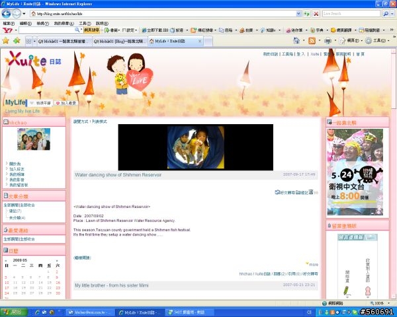
Task: Click the Yahoo toolbar mail envelope icon
Action: tap(221, 30)
